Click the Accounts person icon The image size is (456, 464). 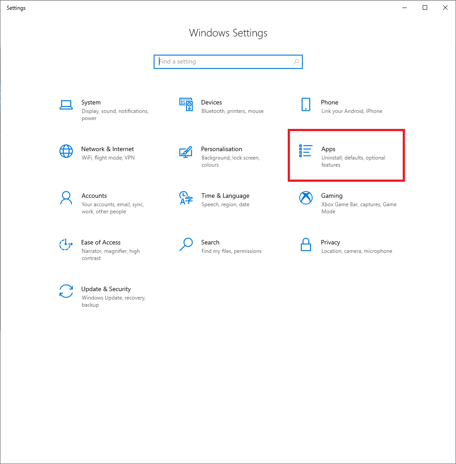pyautogui.click(x=66, y=198)
